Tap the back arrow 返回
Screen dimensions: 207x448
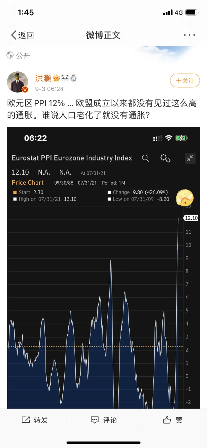[x=22, y=35]
